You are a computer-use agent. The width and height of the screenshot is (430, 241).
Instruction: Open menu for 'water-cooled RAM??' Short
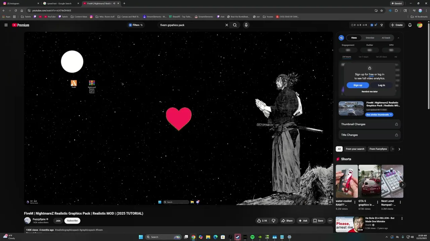pos(355,202)
